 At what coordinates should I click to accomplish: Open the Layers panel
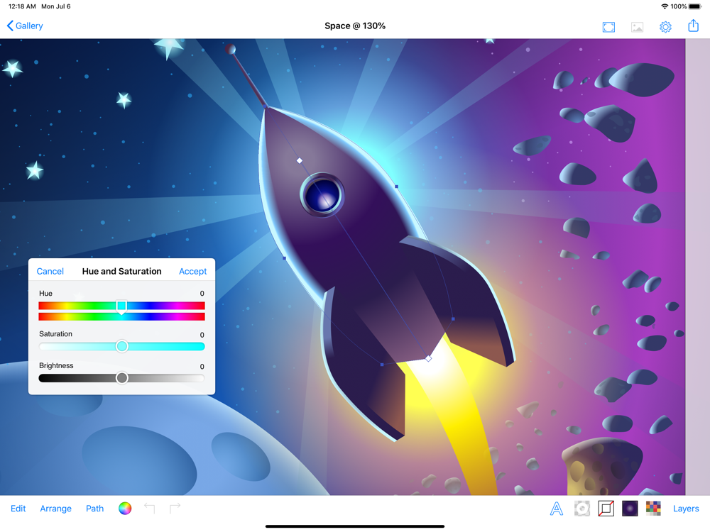686,509
